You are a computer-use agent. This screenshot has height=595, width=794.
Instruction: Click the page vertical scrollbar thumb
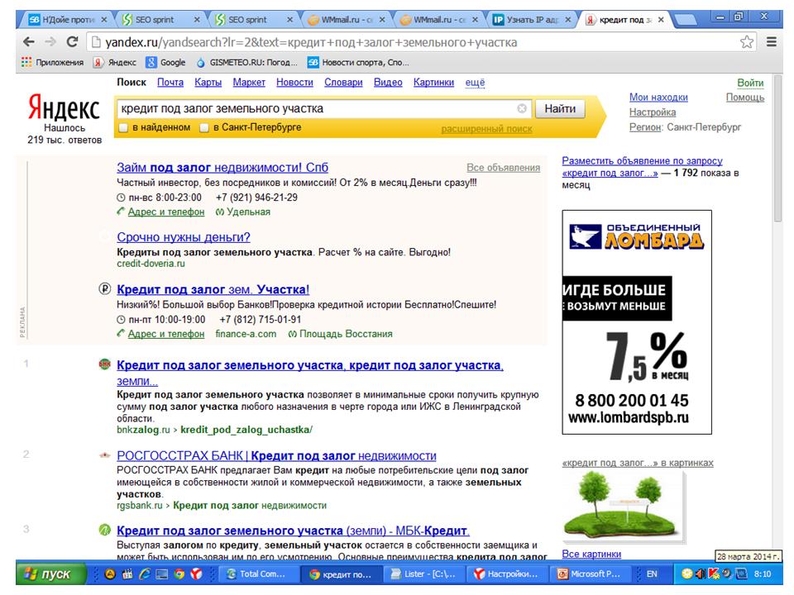coord(778,150)
